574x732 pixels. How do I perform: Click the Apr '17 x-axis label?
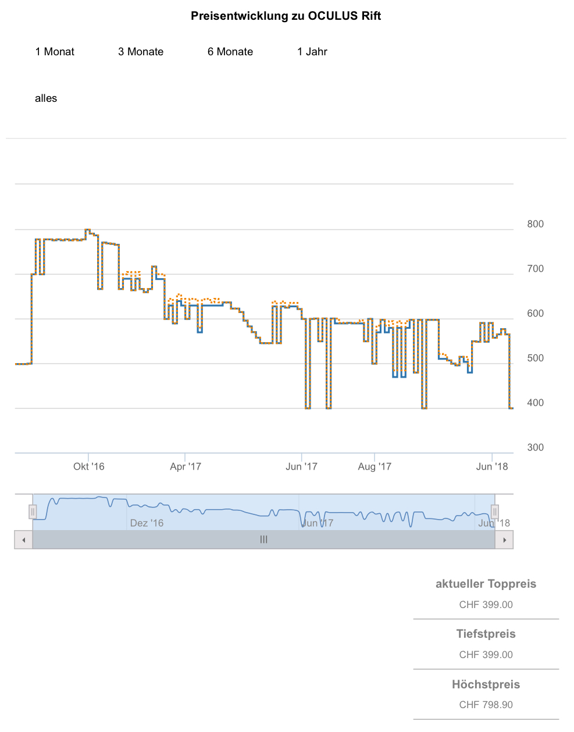tap(186, 467)
